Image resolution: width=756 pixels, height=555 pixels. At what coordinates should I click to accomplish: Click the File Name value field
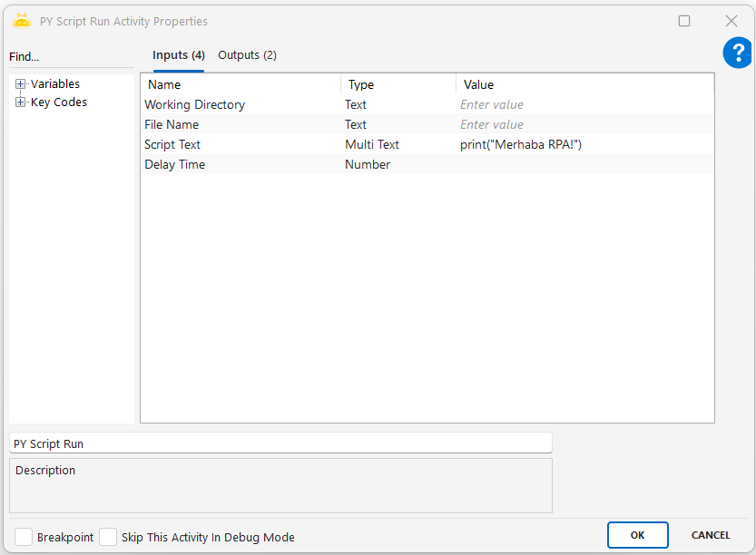point(584,125)
